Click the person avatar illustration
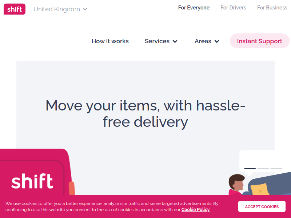Image resolution: width=291 pixels, height=218 pixels. click(x=237, y=184)
